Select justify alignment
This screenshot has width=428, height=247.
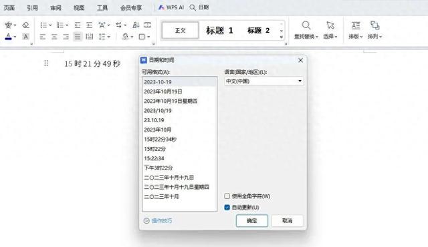78,37
